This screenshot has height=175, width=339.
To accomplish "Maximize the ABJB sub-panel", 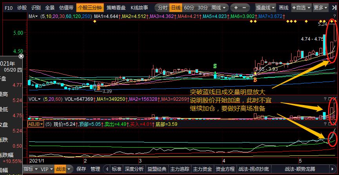I will (330, 124).
